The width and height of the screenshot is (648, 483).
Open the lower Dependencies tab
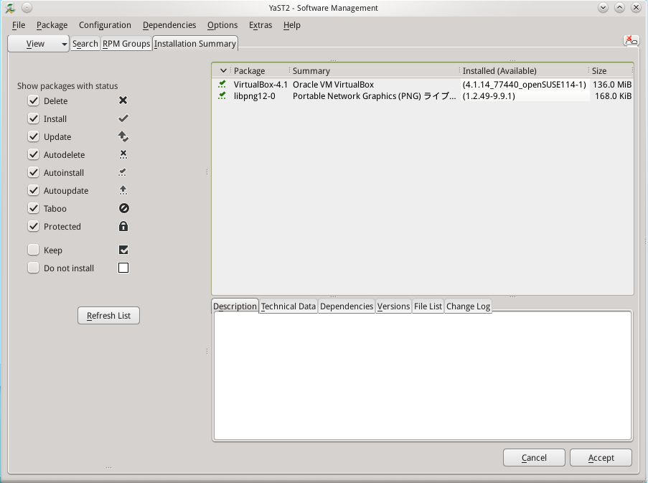[347, 306]
